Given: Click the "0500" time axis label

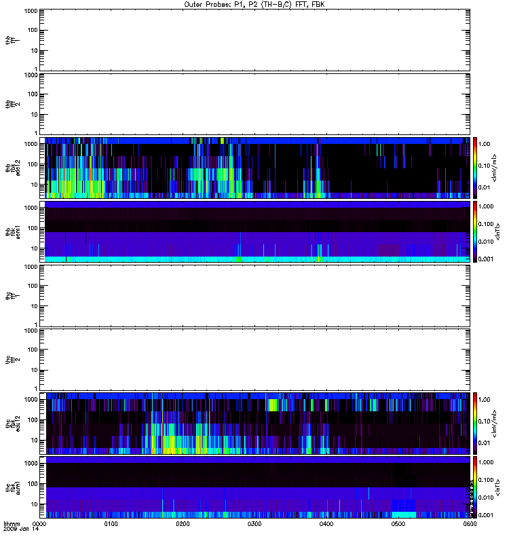Looking at the screenshot, I should (x=398, y=524).
